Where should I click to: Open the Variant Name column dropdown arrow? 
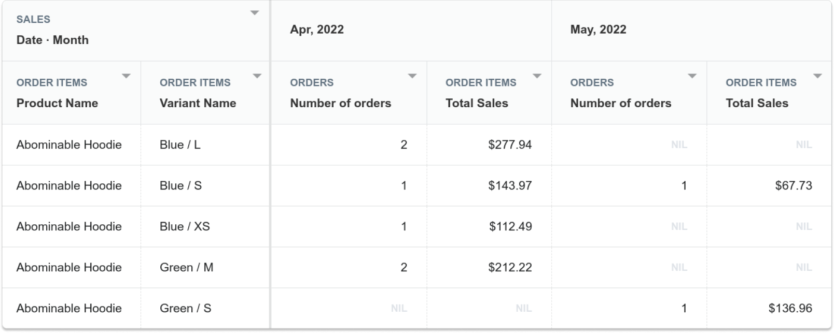tap(257, 76)
